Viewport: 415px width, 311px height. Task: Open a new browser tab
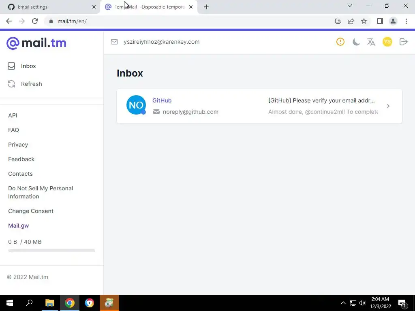[x=206, y=7]
